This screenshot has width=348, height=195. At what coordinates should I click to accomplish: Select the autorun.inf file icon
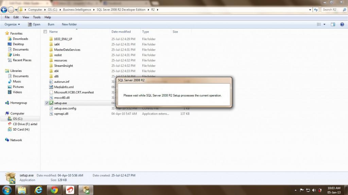point(51,81)
